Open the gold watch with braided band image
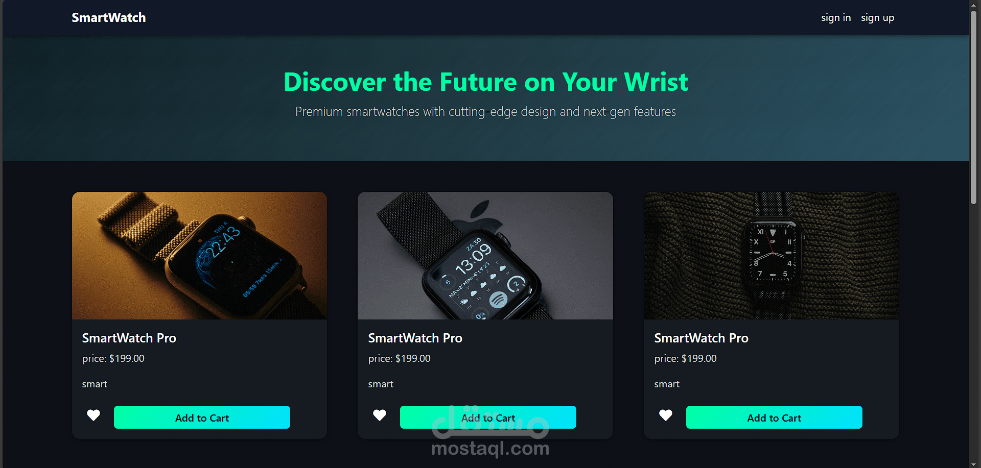 coord(199,256)
